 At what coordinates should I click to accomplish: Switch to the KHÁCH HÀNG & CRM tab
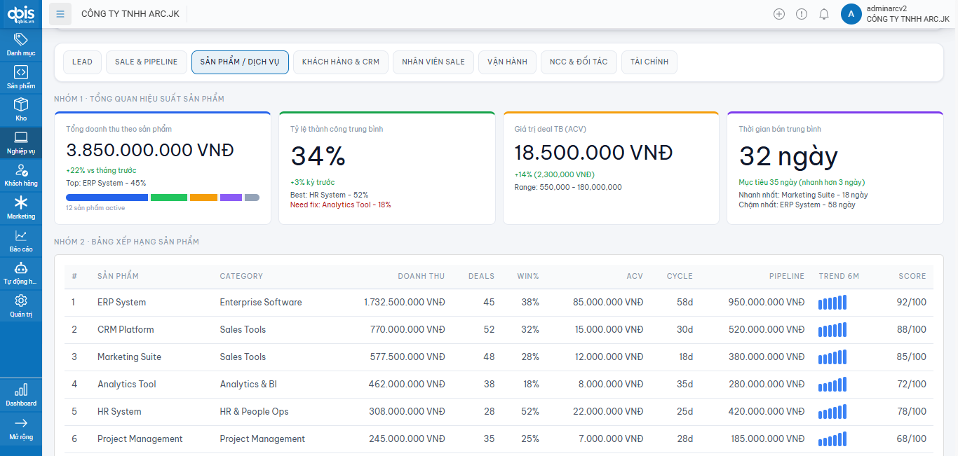tap(341, 62)
